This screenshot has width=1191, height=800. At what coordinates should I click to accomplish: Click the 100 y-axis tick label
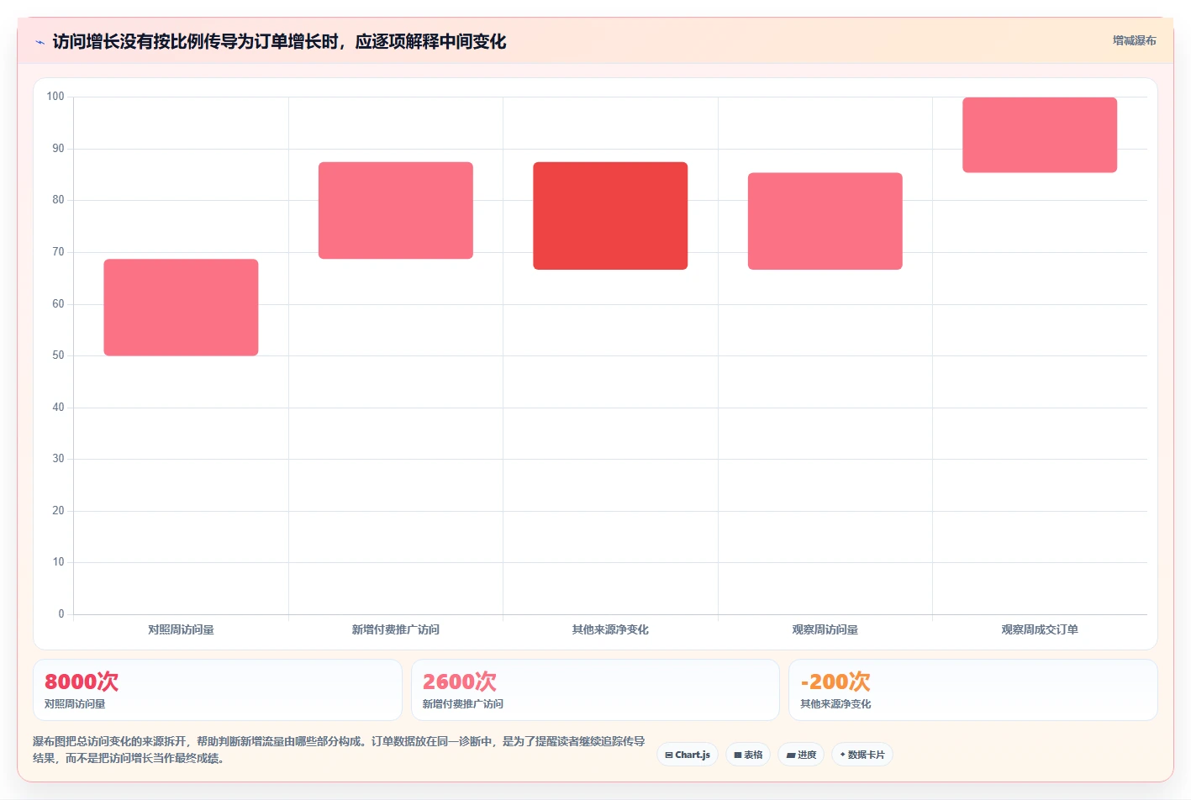coord(55,97)
